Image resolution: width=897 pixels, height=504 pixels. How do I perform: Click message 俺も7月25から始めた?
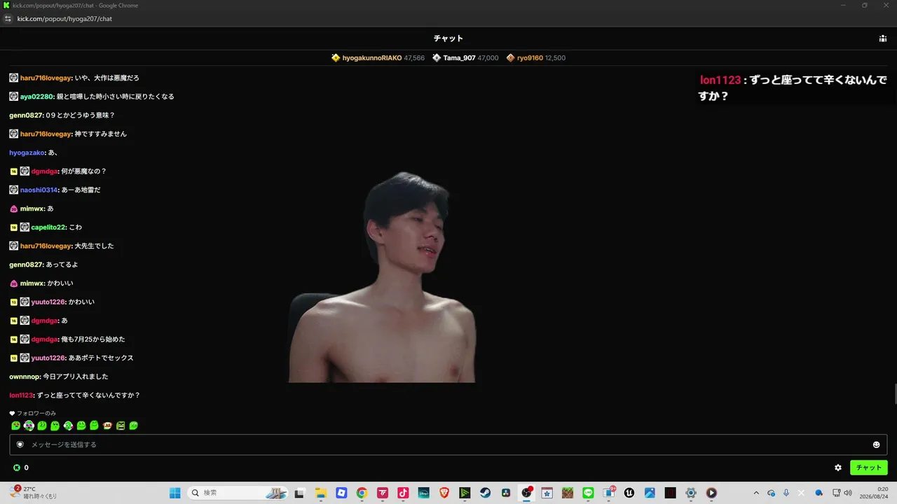click(x=93, y=339)
